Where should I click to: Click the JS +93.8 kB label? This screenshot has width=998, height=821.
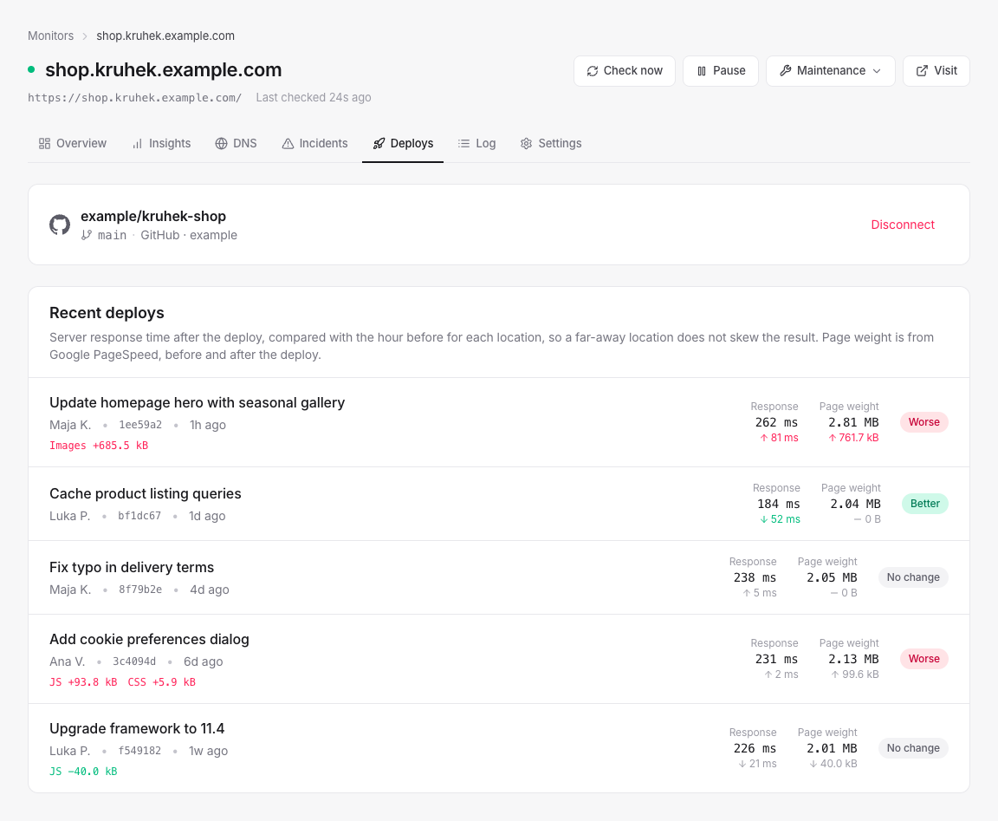pos(83,682)
